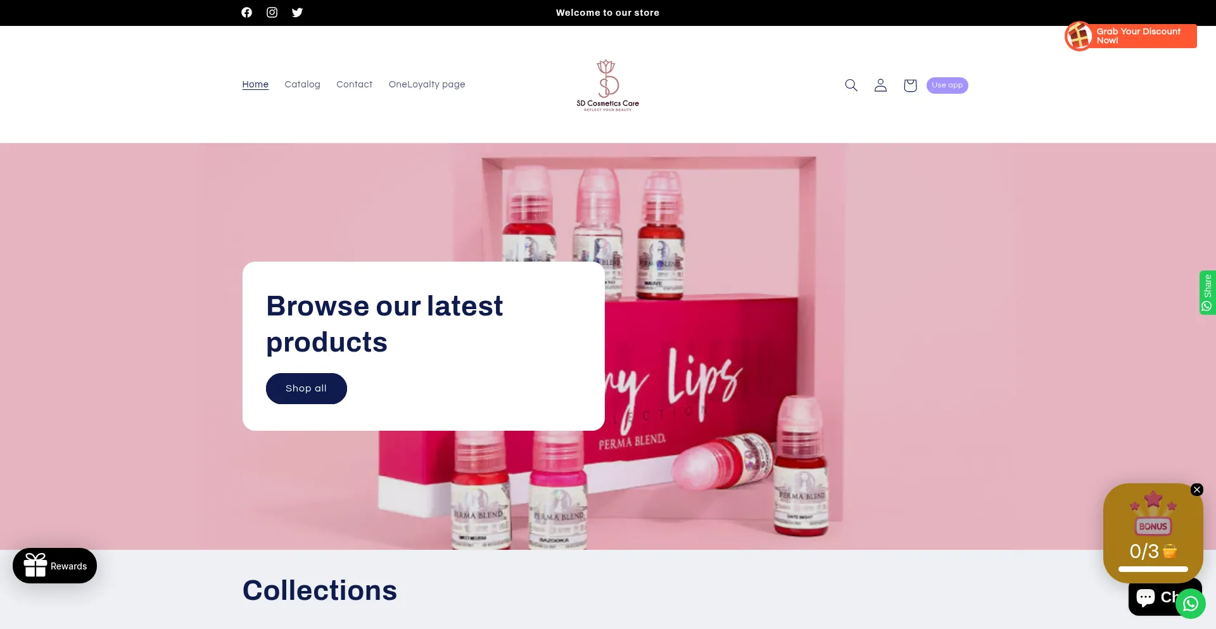Open the OneLoyalty page menu link
This screenshot has height=629, width=1216.
pyautogui.click(x=427, y=84)
